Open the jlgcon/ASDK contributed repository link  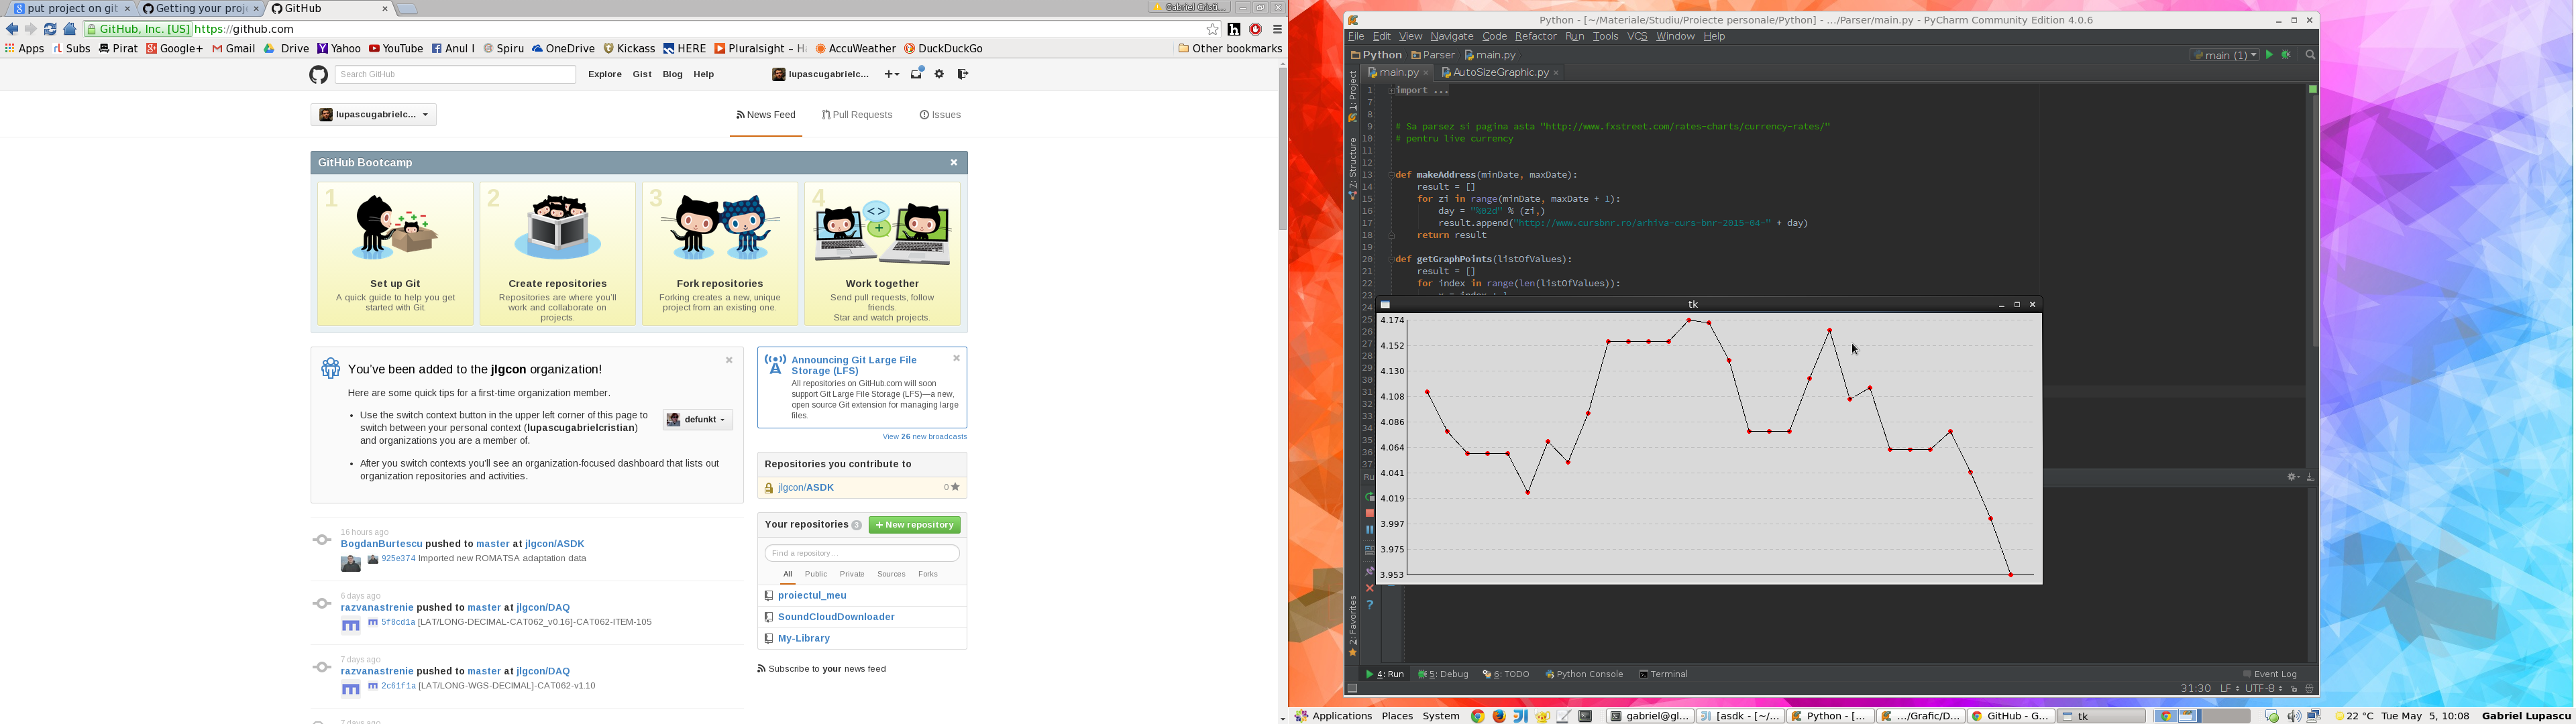pos(806,488)
